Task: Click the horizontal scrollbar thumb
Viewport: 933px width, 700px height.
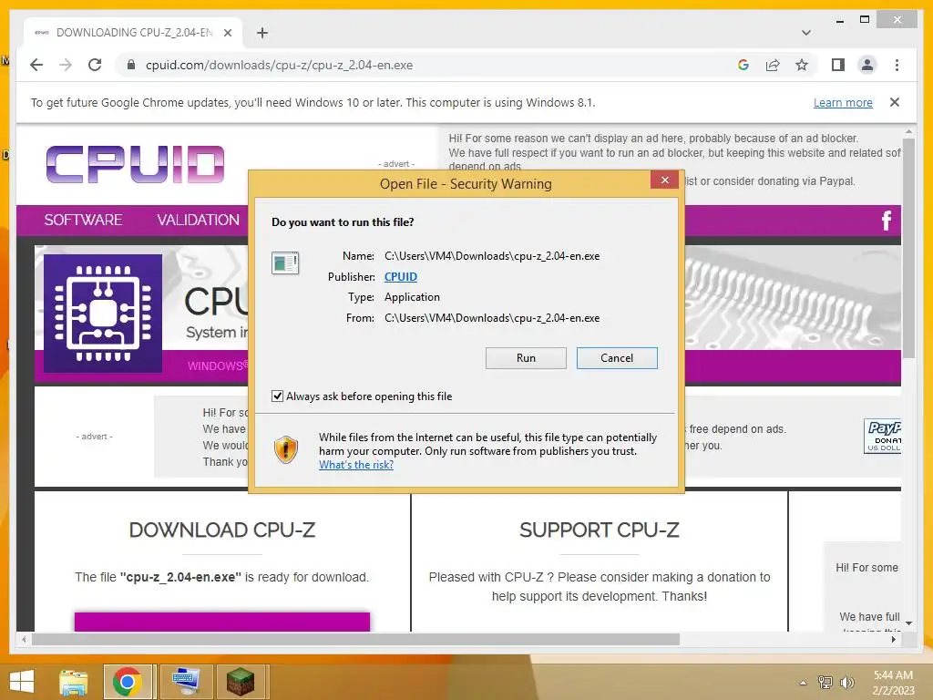Action: (x=355, y=639)
